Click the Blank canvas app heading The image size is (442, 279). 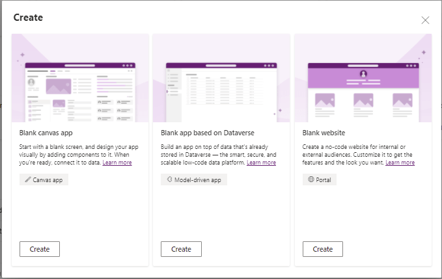point(46,133)
